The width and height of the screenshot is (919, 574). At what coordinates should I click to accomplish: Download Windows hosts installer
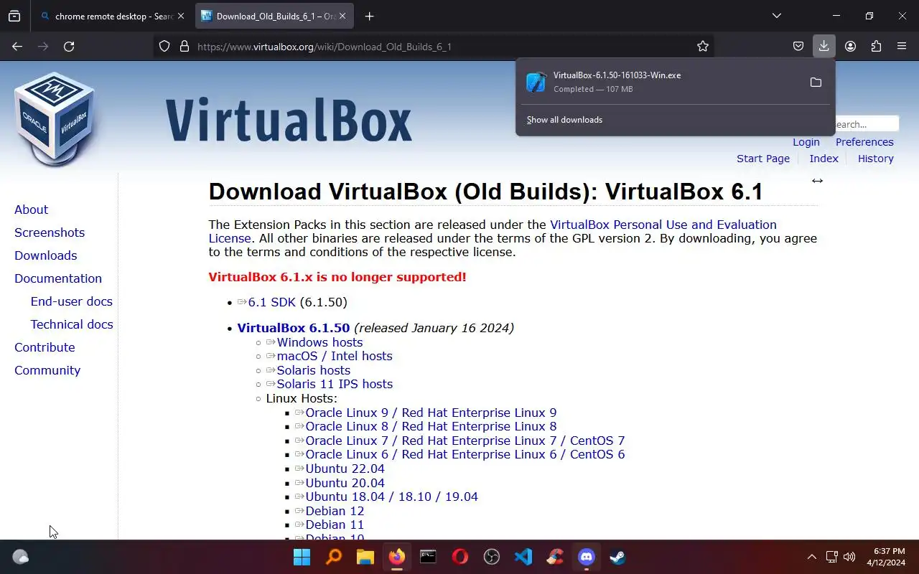(x=319, y=342)
